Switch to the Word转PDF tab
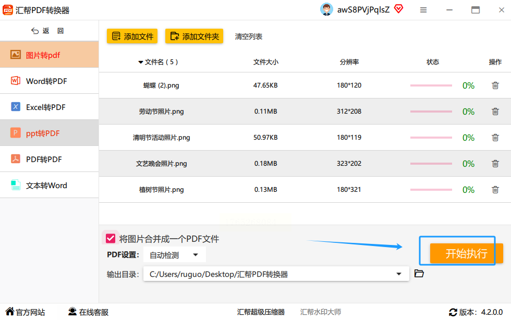 click(x=46, y=81)
